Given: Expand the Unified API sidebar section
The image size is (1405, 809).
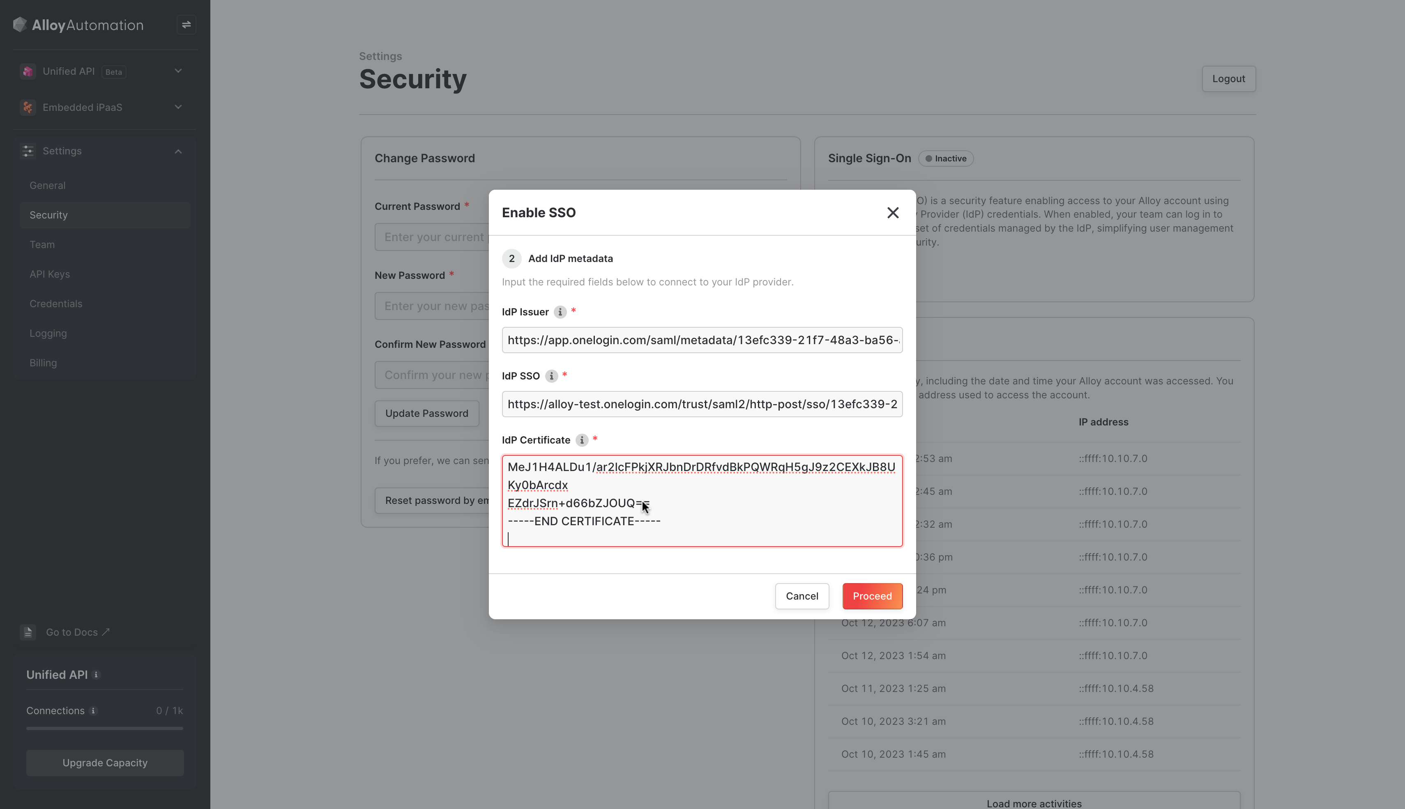Looking at the screenshot, I should (178, 71).
